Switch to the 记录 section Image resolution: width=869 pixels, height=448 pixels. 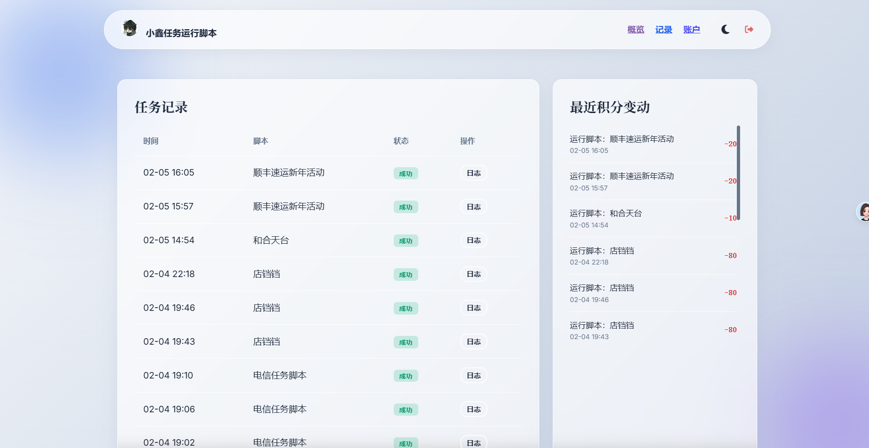[x=663, y=29]
